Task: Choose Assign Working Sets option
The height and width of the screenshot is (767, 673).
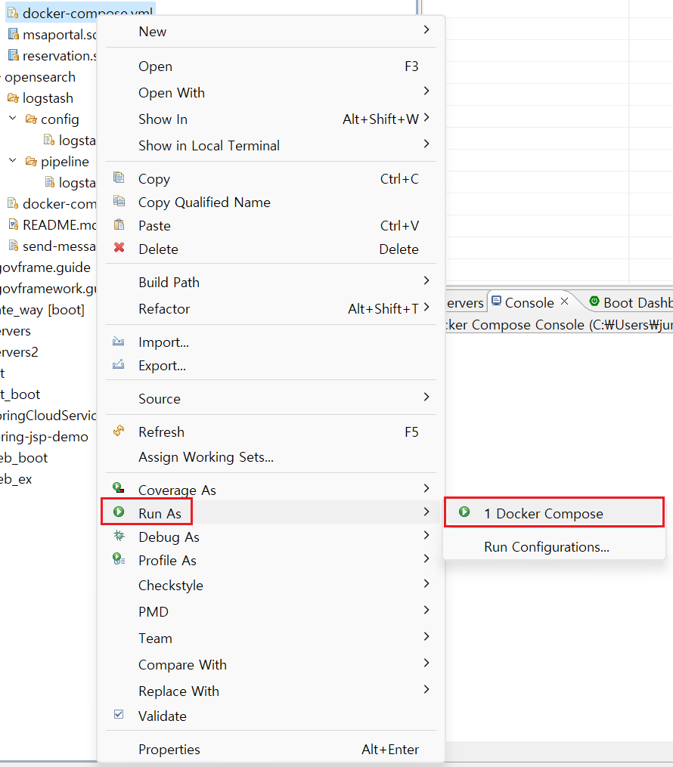Action: click(x=206, y=457)
